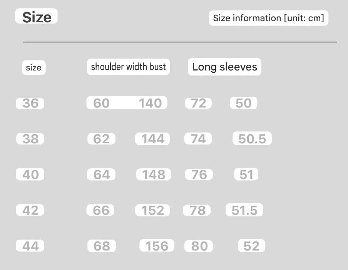Select the Size information unit label

coord(268,18)
